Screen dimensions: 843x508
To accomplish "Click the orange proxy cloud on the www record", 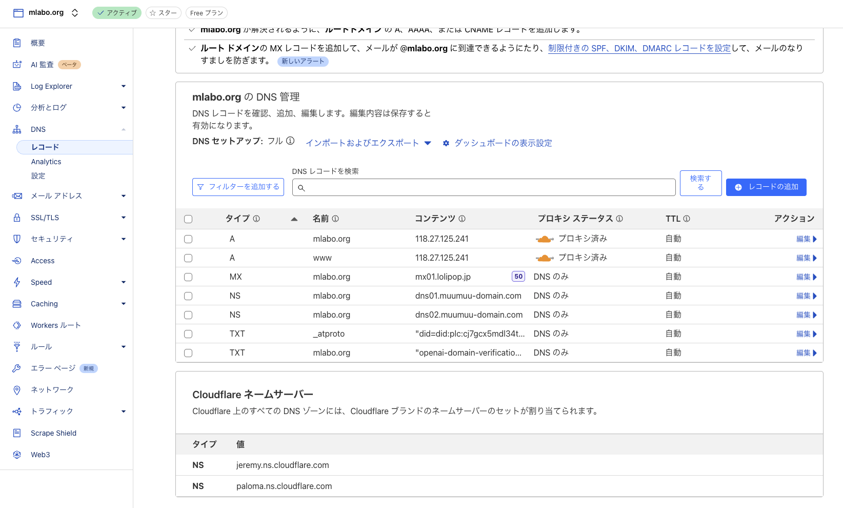I will tap(544, 258).
